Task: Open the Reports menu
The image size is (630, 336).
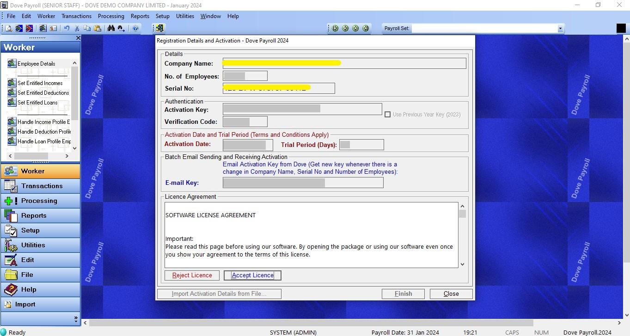Action: coord(140,16)
